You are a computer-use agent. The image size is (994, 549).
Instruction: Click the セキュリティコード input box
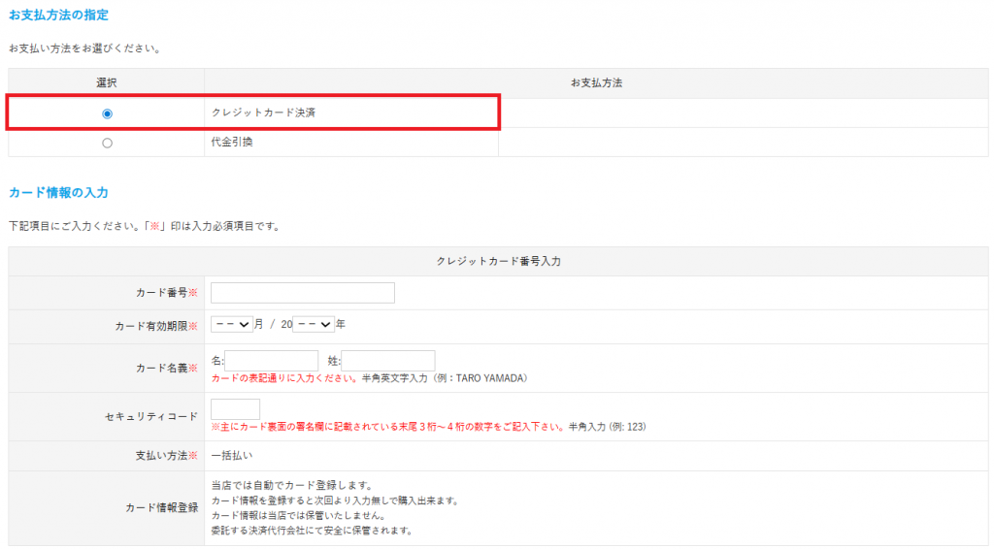point(235,409)
